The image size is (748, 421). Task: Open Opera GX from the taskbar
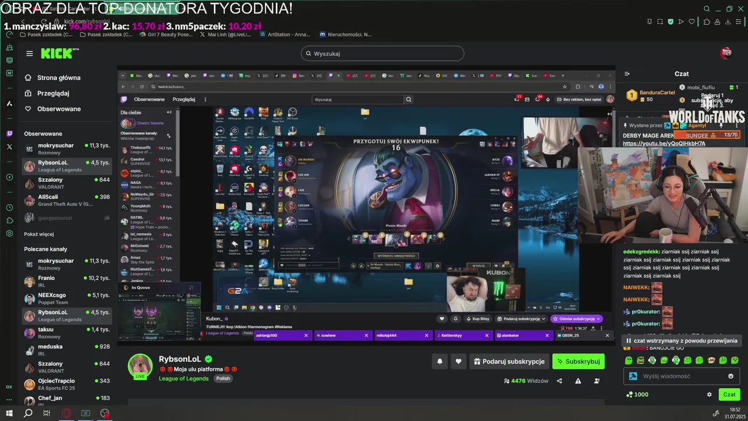click(67, 413)
